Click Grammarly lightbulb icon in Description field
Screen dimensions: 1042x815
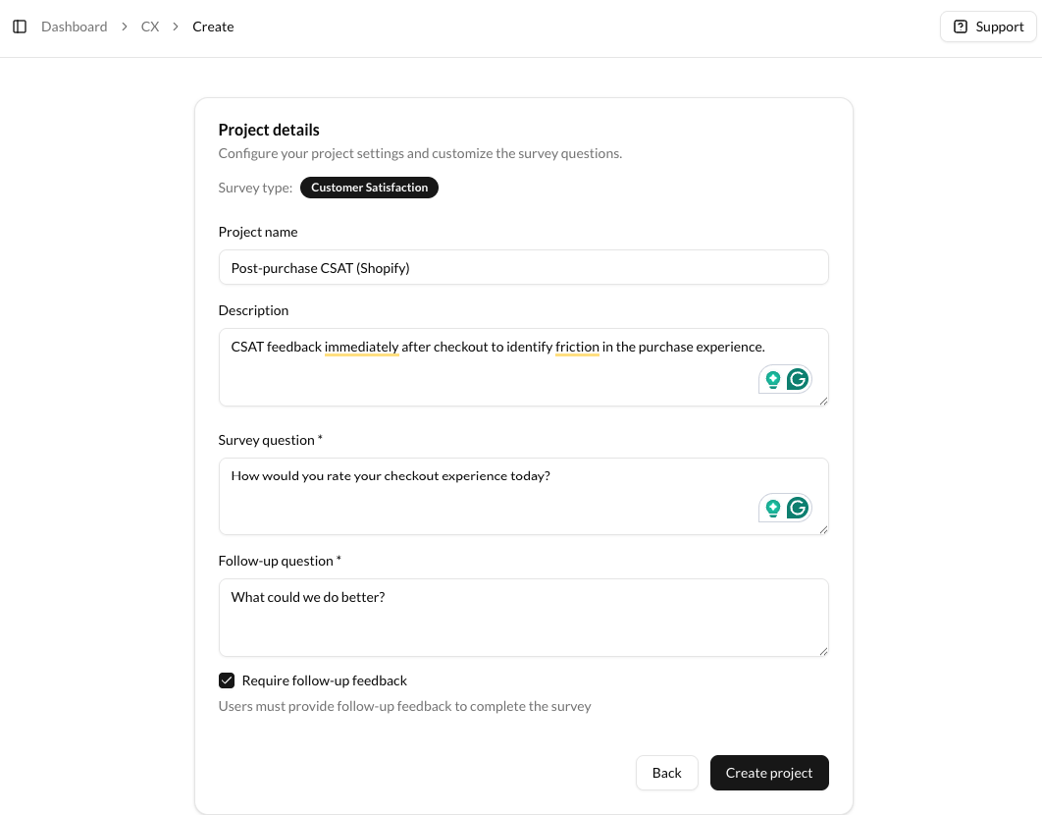(x=773, y=380)
